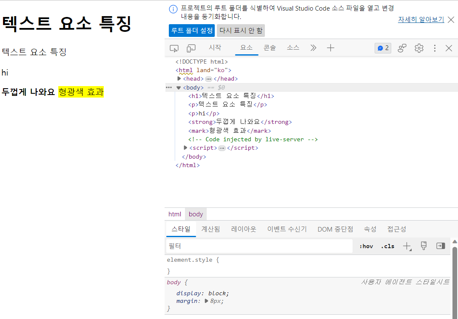Image resolution: width=458 pixels, height=319 pixels.
Task: Dismiss the root folder info banner
Action: (x=451, y=20)
